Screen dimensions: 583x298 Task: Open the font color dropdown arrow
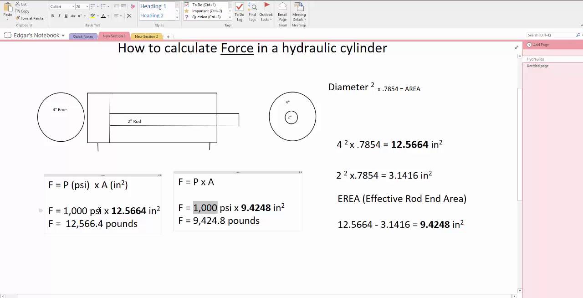tap(108, 16)
